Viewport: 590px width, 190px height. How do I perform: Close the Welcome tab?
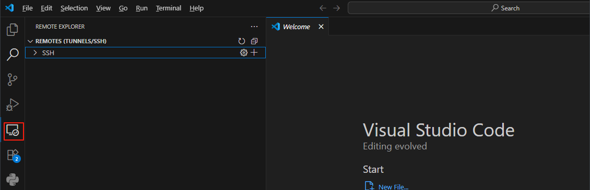(321, 27)
